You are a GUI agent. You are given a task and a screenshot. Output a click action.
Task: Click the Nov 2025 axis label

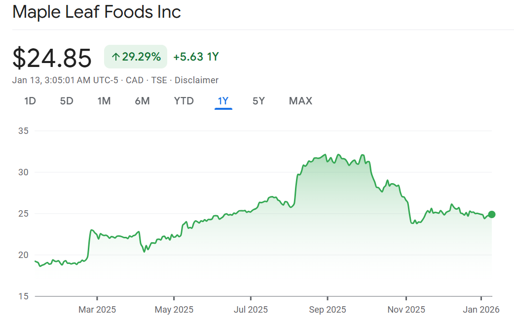pos(406,310)
